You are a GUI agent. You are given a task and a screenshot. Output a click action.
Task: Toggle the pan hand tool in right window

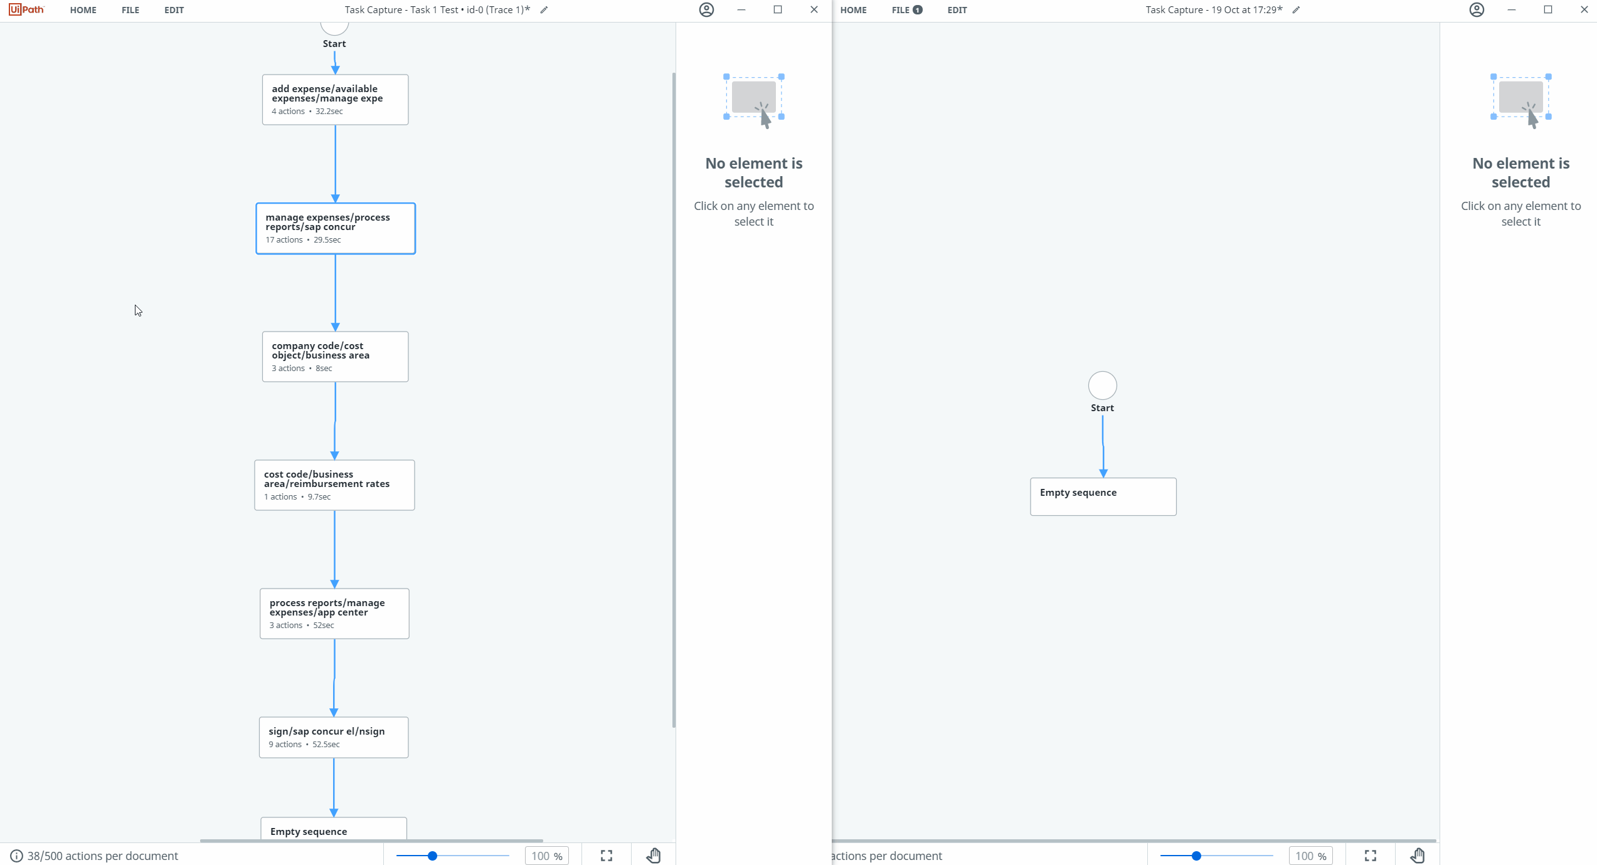1418,856
